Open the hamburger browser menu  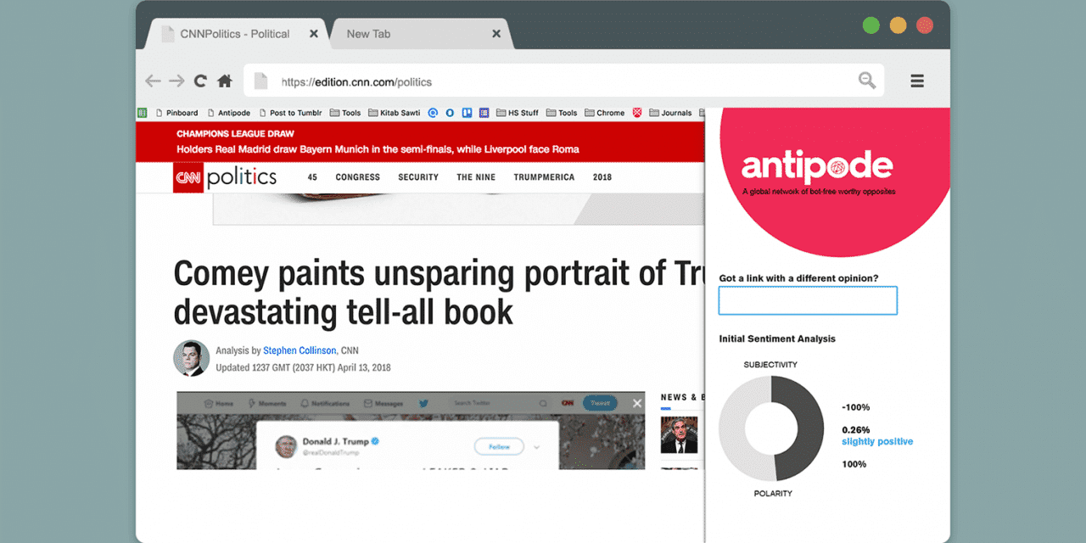coord(917,81)
